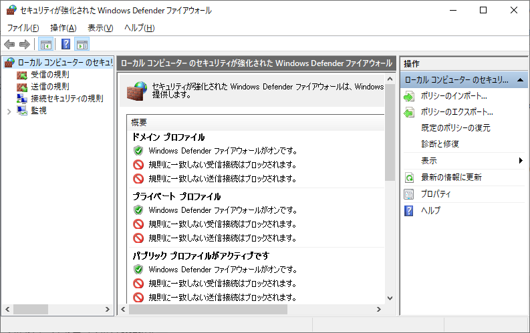Click the center pane vertical scrollbar thumb
Image resolution: width=530 pixels, height=333 pixels.
click(x=390, y=132)
